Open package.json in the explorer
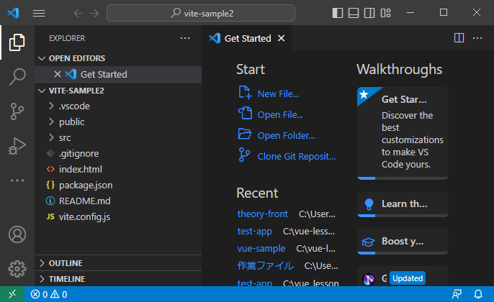Image resolution: width=494 pixels, height=302 pixels. [x=118, y=185]
